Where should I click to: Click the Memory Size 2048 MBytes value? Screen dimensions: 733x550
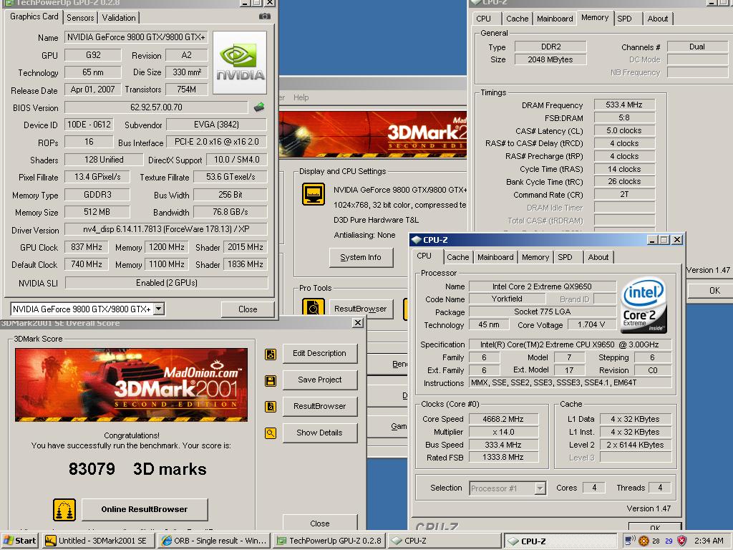(550, 59)
